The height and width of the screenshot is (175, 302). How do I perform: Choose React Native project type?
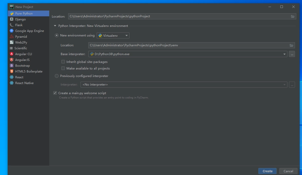28,83
